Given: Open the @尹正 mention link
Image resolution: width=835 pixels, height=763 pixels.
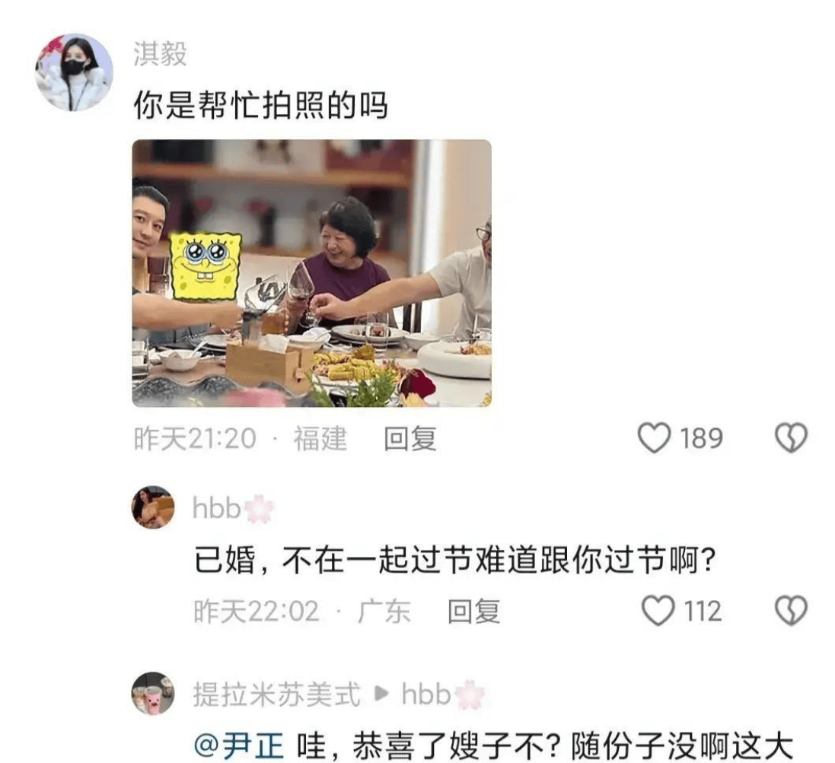Looking at the screenshot, I should pyautogui.click(x=239, y=746).
